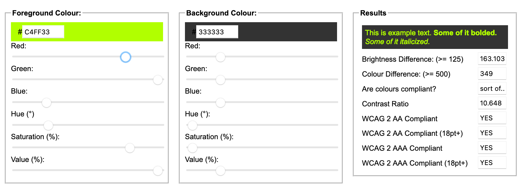Click the background Green slider handle
Viewport: 522px width, 189px height.
[220, 80]
